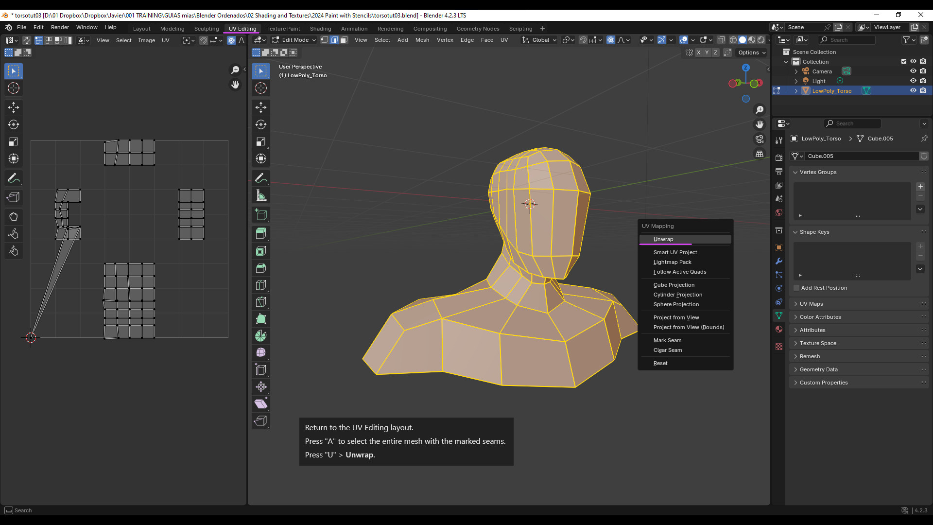Edit the Cube.005 mesh name field

861,156
